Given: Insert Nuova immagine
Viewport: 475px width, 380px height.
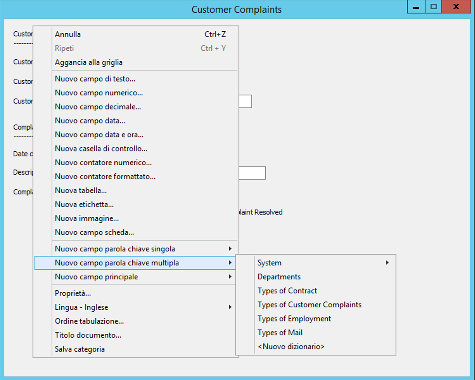Looking at the screenshot, I should 135,218.
